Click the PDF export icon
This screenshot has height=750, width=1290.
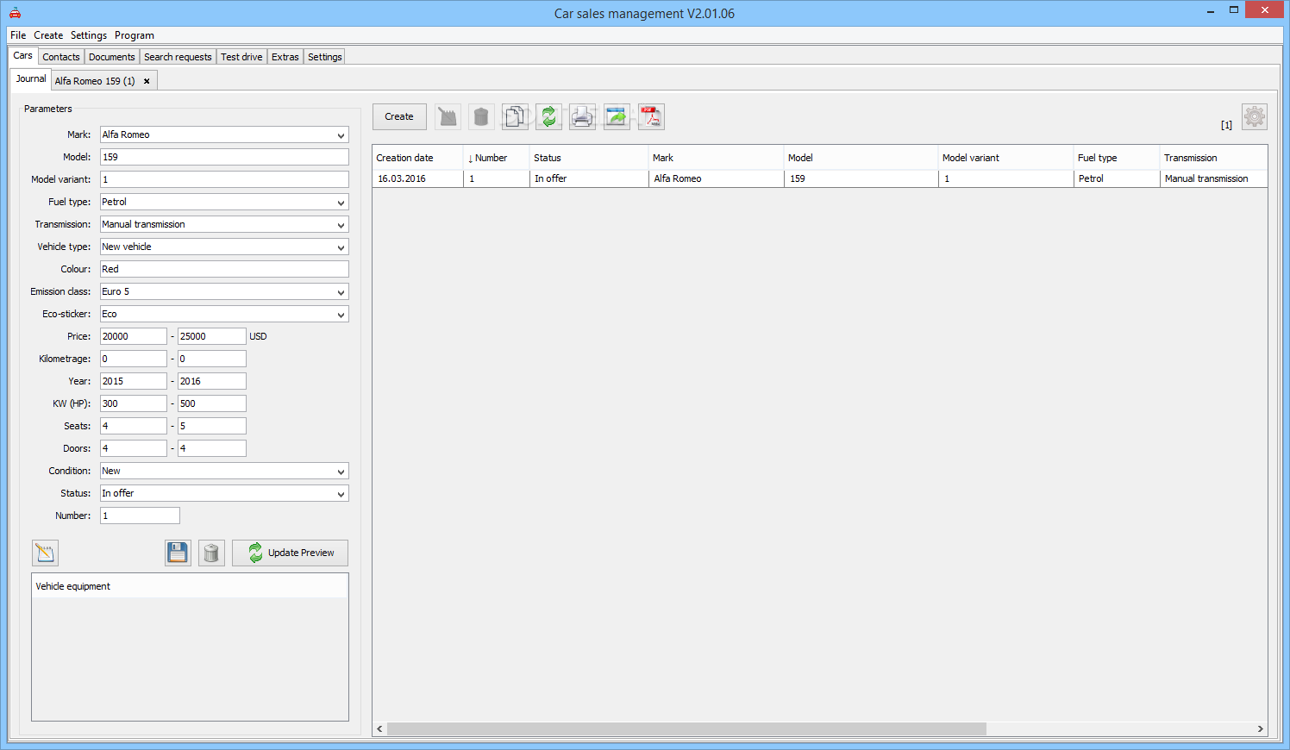(651, 116)
